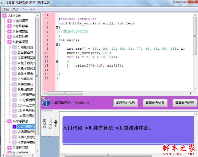Click the breadcrumb text 入门代码->6.排序算法
This screenshot has height=157, width=198.
point(88,128)
